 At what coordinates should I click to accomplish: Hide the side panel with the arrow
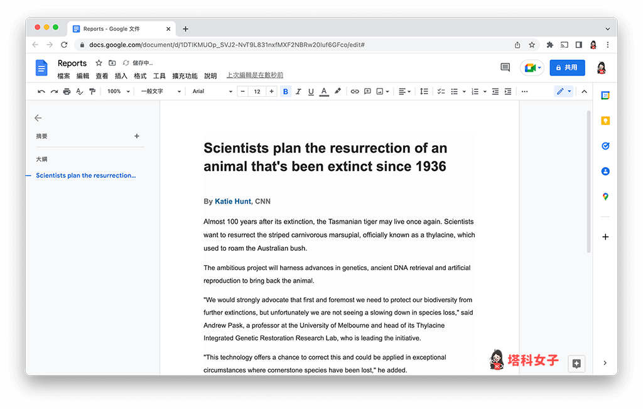pyautogui.click(x=605, y=363)
